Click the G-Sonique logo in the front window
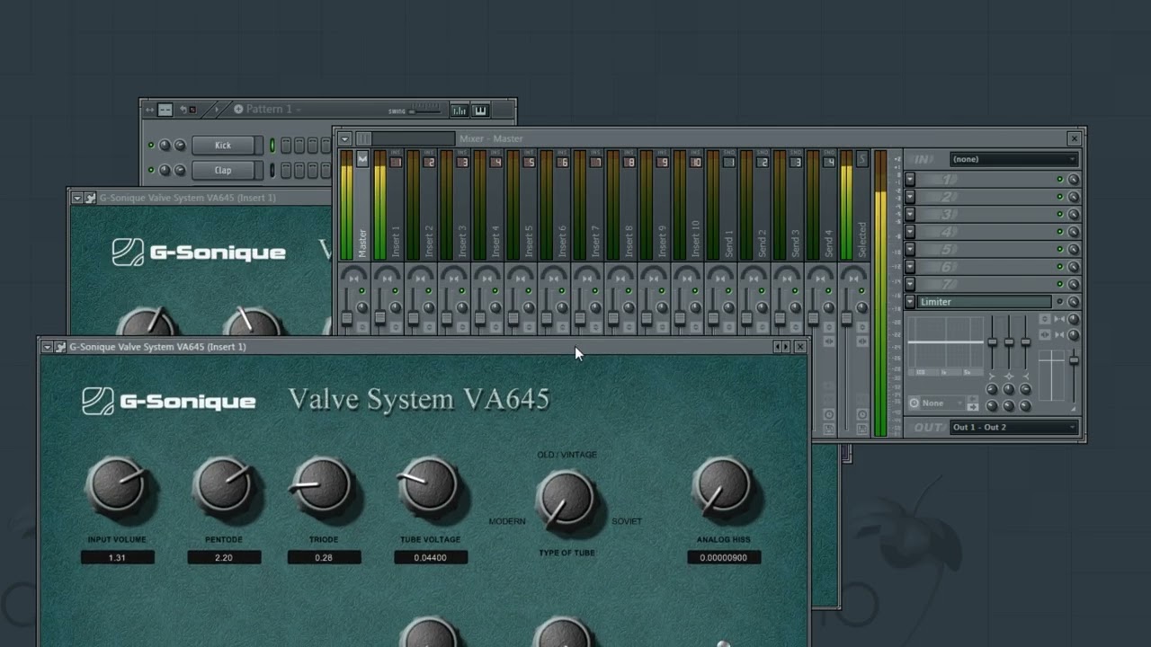This screenshot has width=1151, height=647. 169,402
